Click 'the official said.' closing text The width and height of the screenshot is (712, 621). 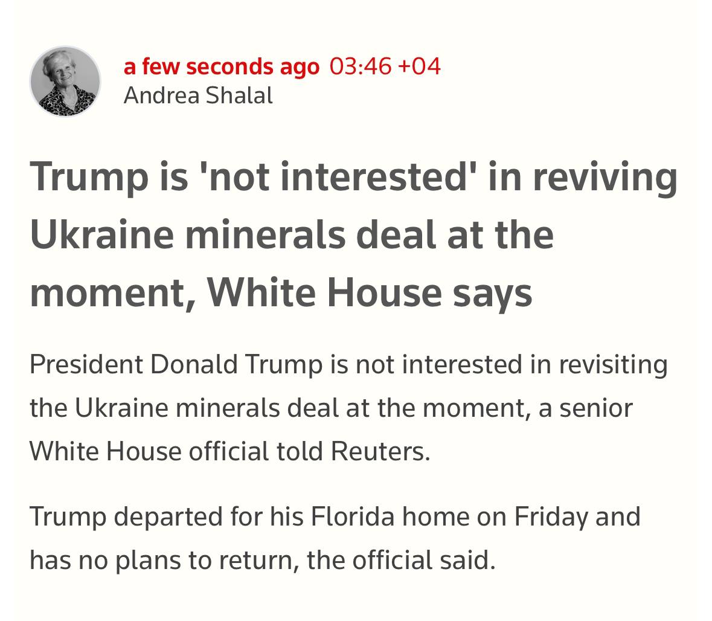pyautogui.click(x=401, y=560)
